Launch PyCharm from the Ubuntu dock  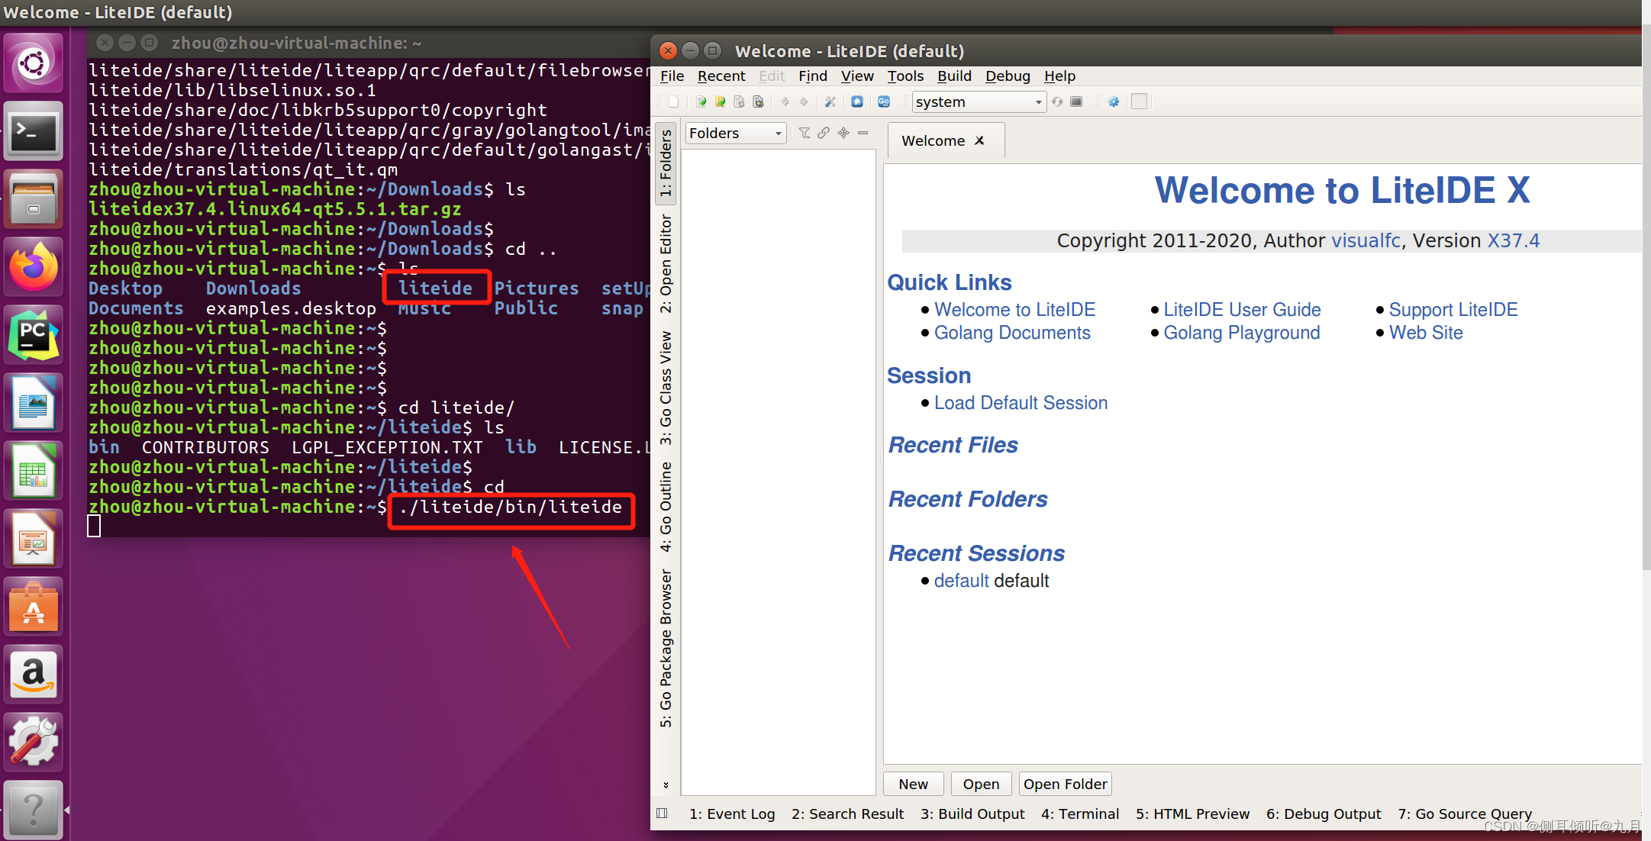tap(34, 335)
